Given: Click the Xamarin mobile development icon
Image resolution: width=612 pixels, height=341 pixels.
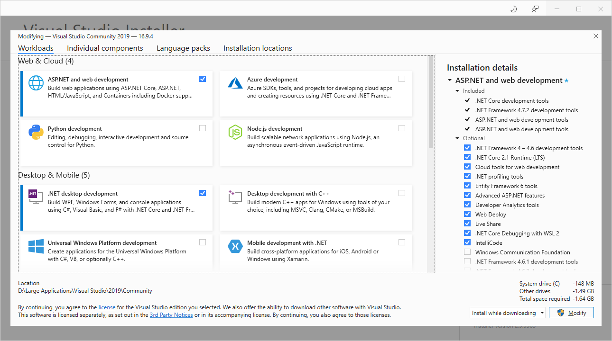Looking at the screenshot, I should click(235, 246).
